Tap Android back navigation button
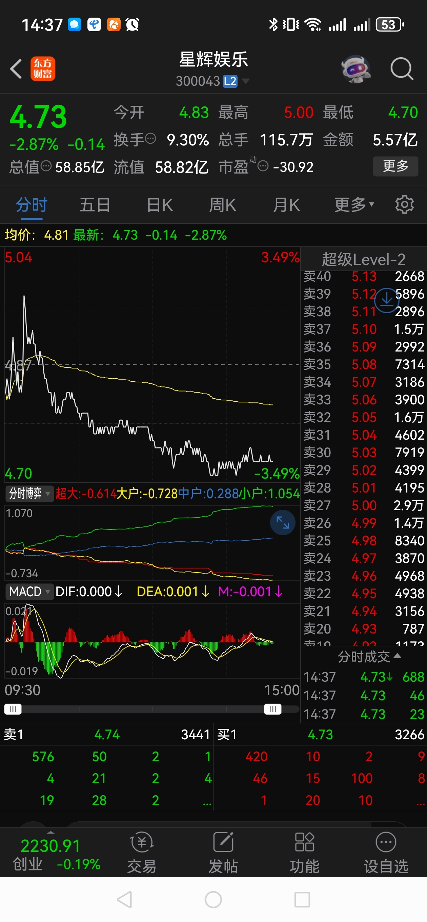The width and height of the screenshot is (427, 922). (x=125, y=899)
